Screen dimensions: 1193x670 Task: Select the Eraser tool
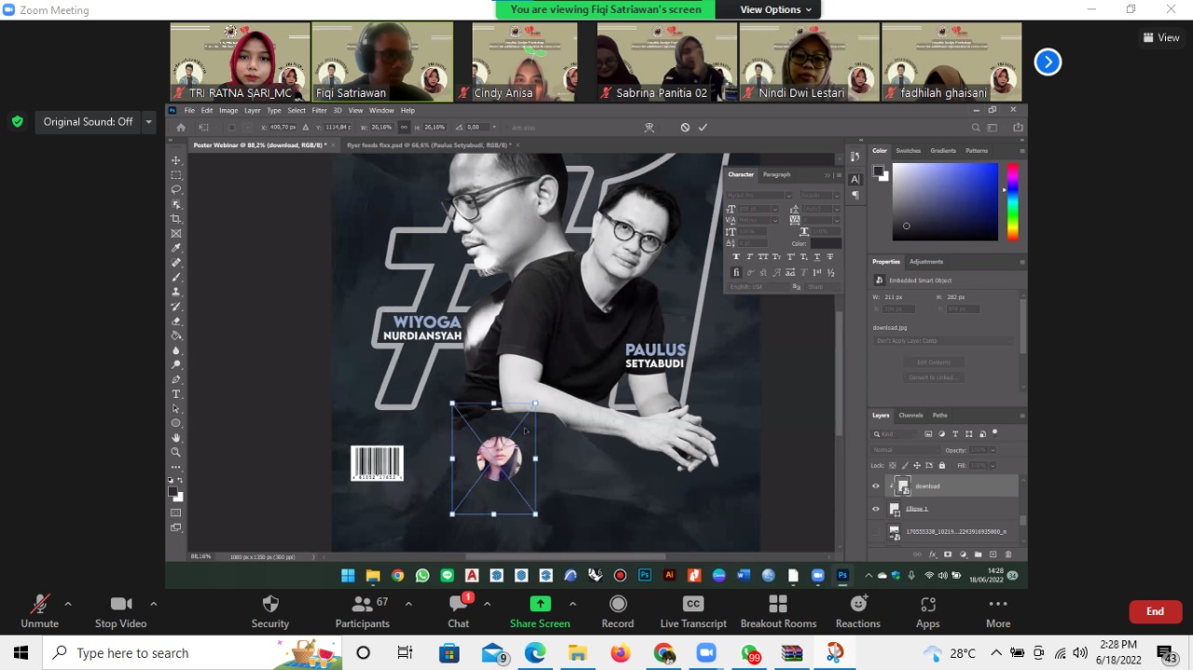point(176,321)
